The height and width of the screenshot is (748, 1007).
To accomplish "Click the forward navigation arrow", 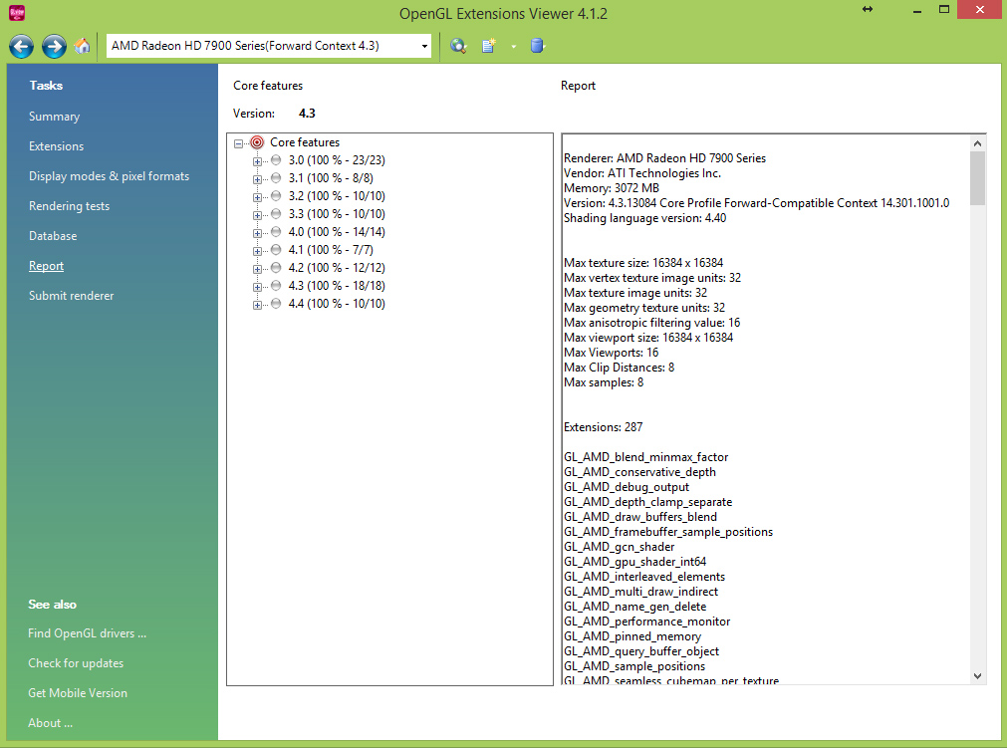I will pos(54,46).
